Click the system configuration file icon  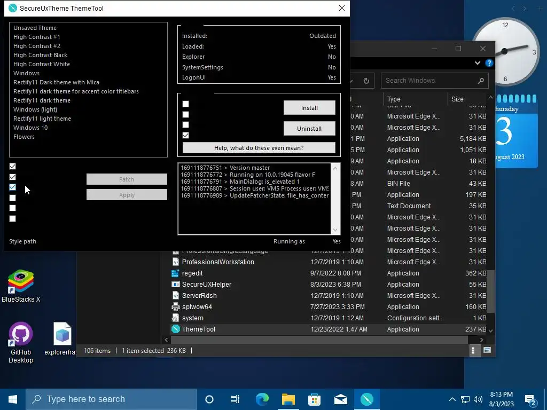[x=175, y=318]
